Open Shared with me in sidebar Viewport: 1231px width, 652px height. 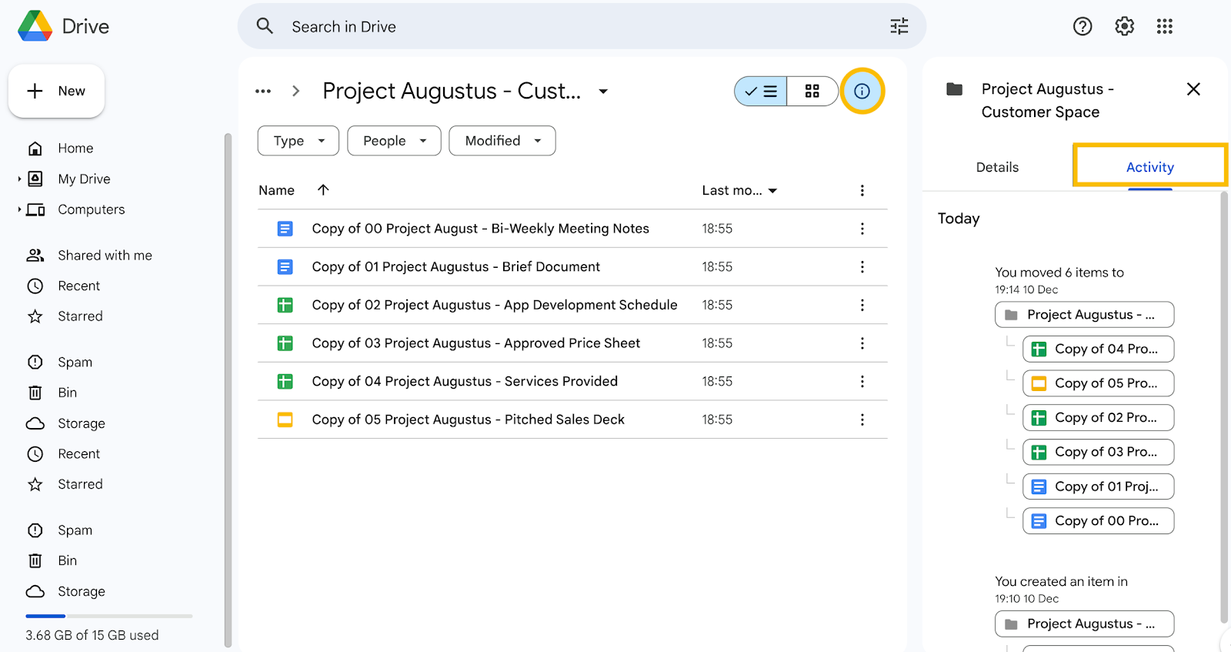[105, 256]
